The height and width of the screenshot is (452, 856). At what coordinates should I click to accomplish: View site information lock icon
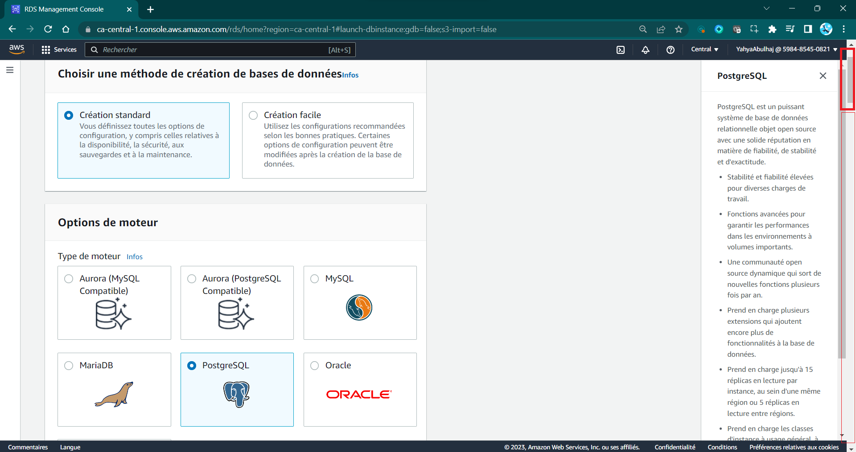(x=88, y=29)
